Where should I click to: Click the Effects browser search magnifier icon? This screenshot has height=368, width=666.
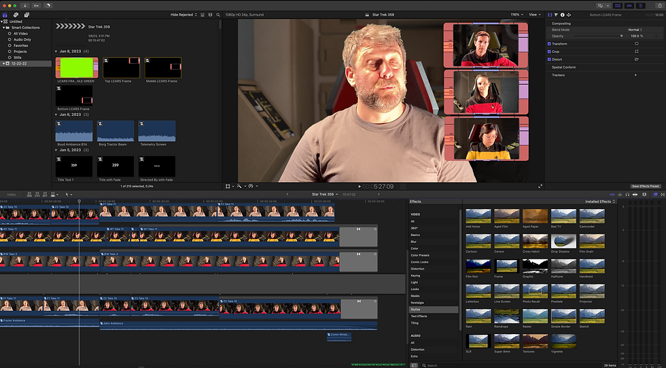tap(424, 365)
